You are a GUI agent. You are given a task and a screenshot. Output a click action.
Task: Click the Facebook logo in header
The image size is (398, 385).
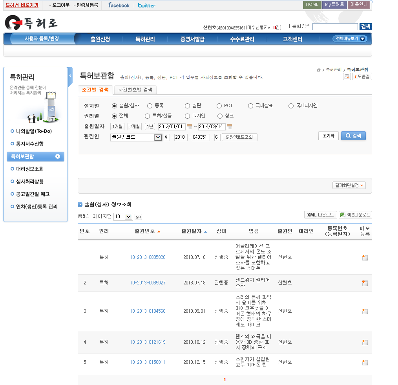pyautogui.click(x=119, y=5)
